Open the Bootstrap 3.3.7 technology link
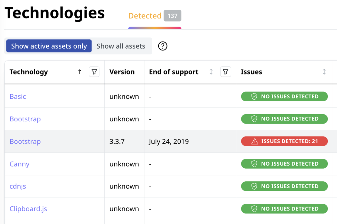 [x=25, y=142]
